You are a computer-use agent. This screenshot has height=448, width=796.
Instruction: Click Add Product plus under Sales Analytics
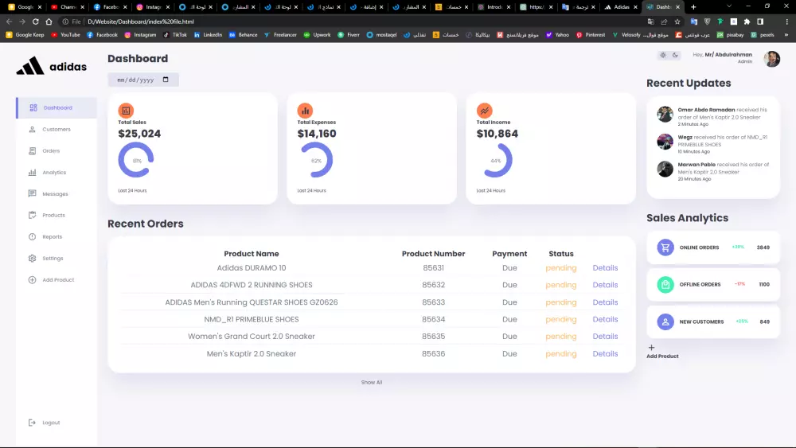651,348
